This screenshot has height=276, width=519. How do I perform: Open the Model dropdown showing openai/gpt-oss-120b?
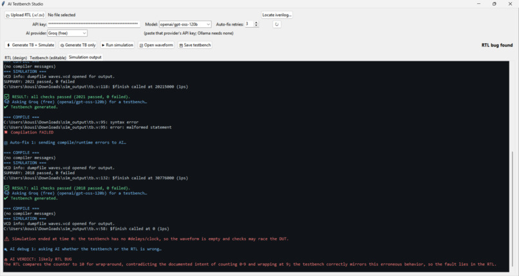185,25
